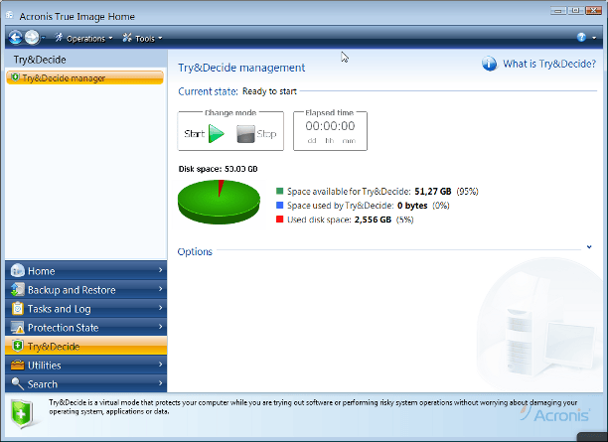Click the Options heading
The height and width of the screenshot is (442, 608).
(x=195, y=251)
